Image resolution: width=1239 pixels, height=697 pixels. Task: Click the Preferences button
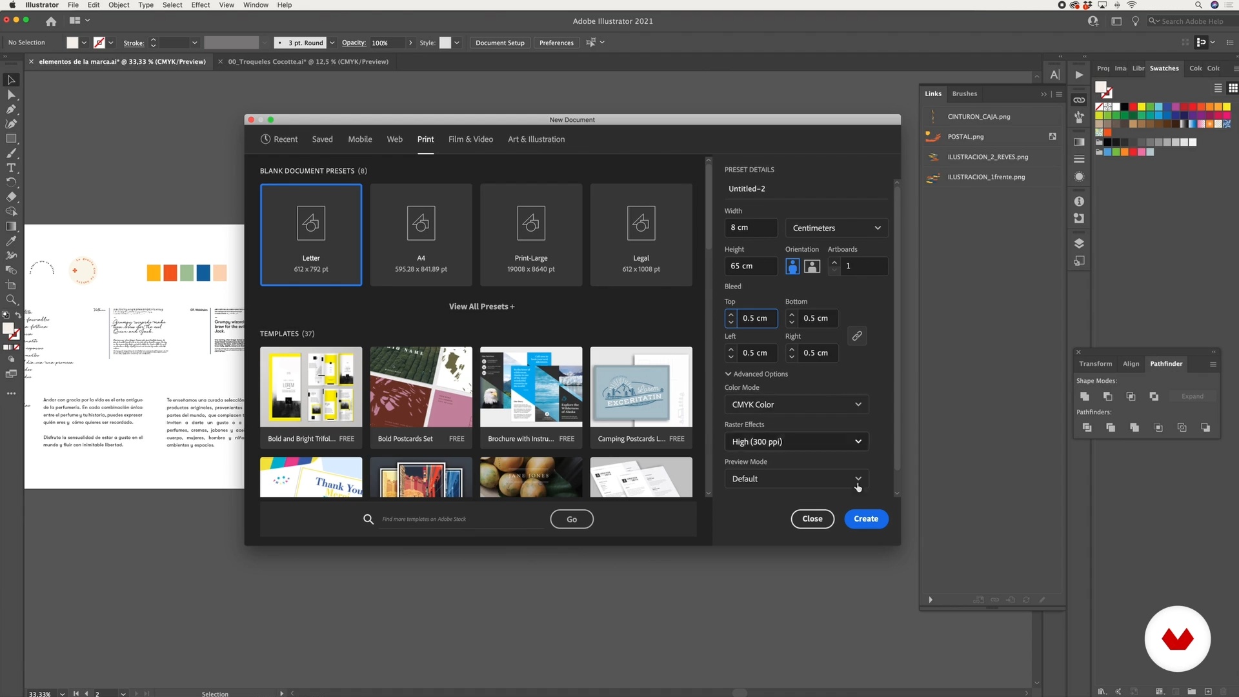(x=556, y=43)
